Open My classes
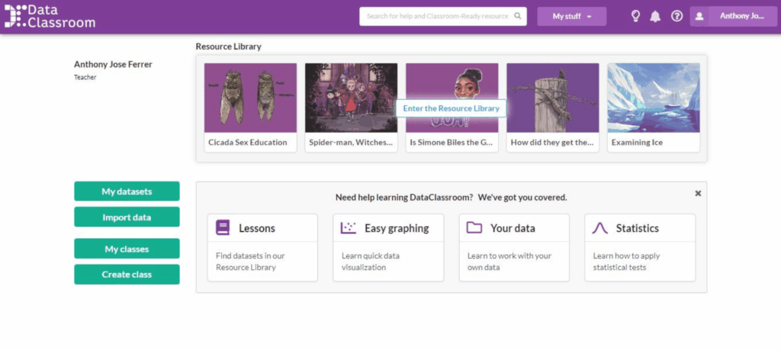The height and width of the screenshot is (350, 781). (x=127, y=249)
